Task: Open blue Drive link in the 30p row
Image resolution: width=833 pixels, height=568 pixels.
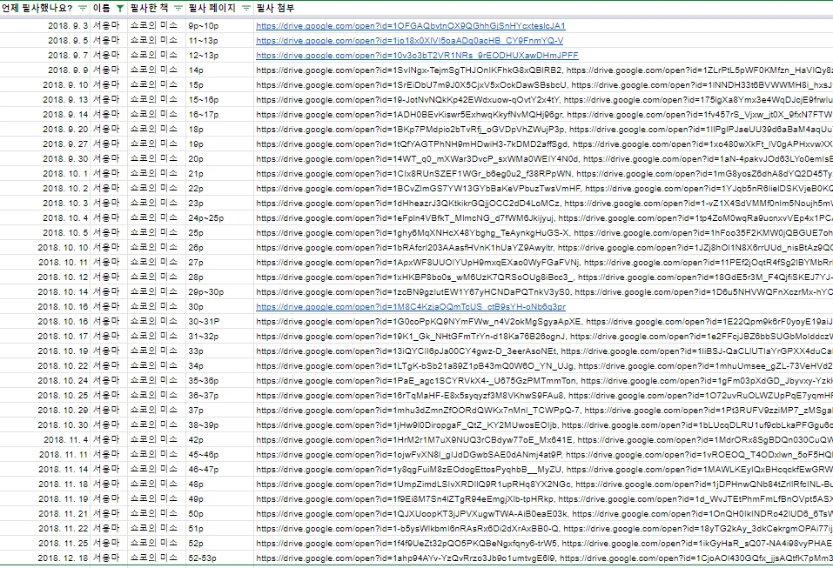Action: coord(411,307)
